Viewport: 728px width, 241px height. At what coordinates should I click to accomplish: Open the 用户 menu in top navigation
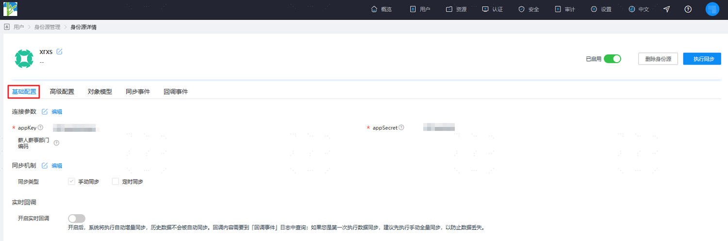pyautogui.click(x=420, y=9)
